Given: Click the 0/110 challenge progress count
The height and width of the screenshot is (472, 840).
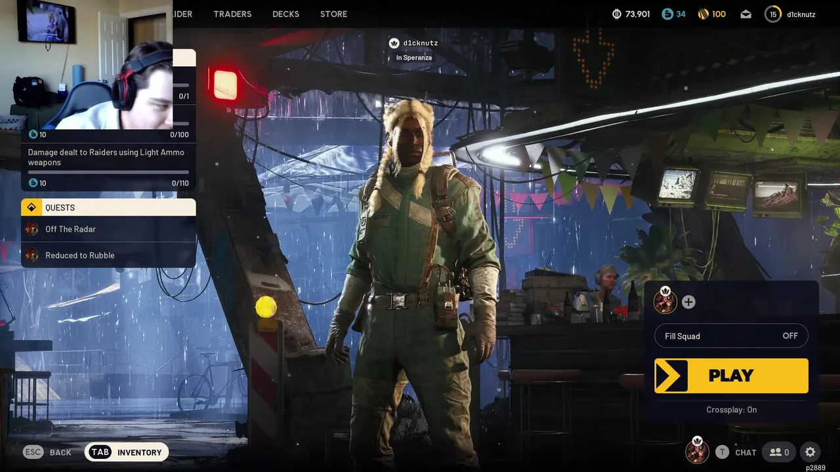Looking at the screenshot, I should tap(180, 183).
